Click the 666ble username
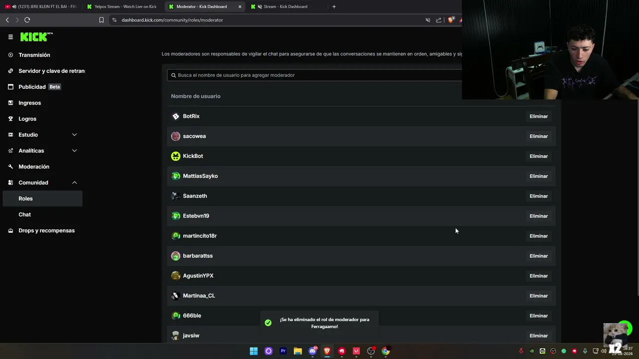This screenshot has height=359, width=639. (192, 316)
